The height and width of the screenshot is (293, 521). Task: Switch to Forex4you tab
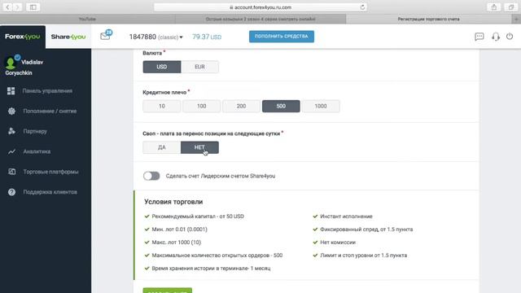[x=23, y=37]
